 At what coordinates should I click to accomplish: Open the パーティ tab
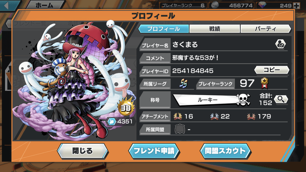tap(265, 29)
